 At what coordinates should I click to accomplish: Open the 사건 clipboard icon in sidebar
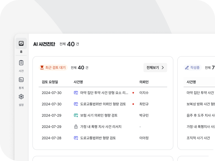tap(21, 63)
